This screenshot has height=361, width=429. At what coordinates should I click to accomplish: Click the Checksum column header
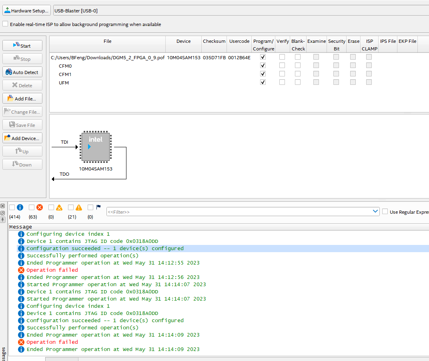[214, 44]
